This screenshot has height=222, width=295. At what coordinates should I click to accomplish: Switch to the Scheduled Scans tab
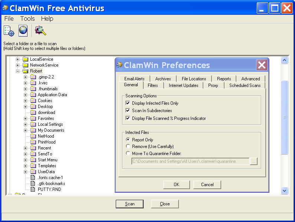(x=245, y=85)
